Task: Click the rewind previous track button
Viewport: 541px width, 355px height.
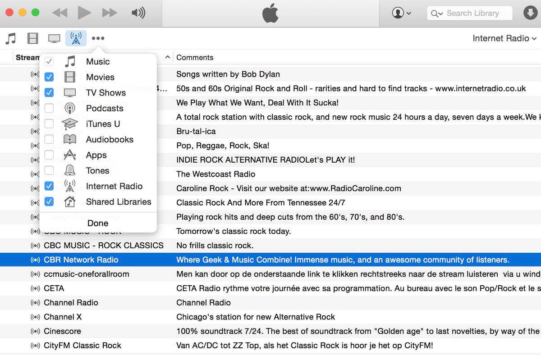Action: (60, 13)
